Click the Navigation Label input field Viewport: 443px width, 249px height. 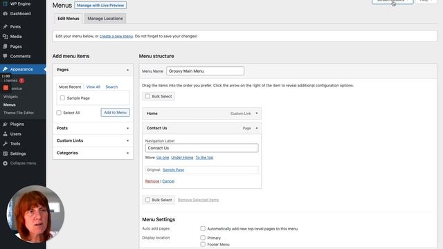[201, 148]
